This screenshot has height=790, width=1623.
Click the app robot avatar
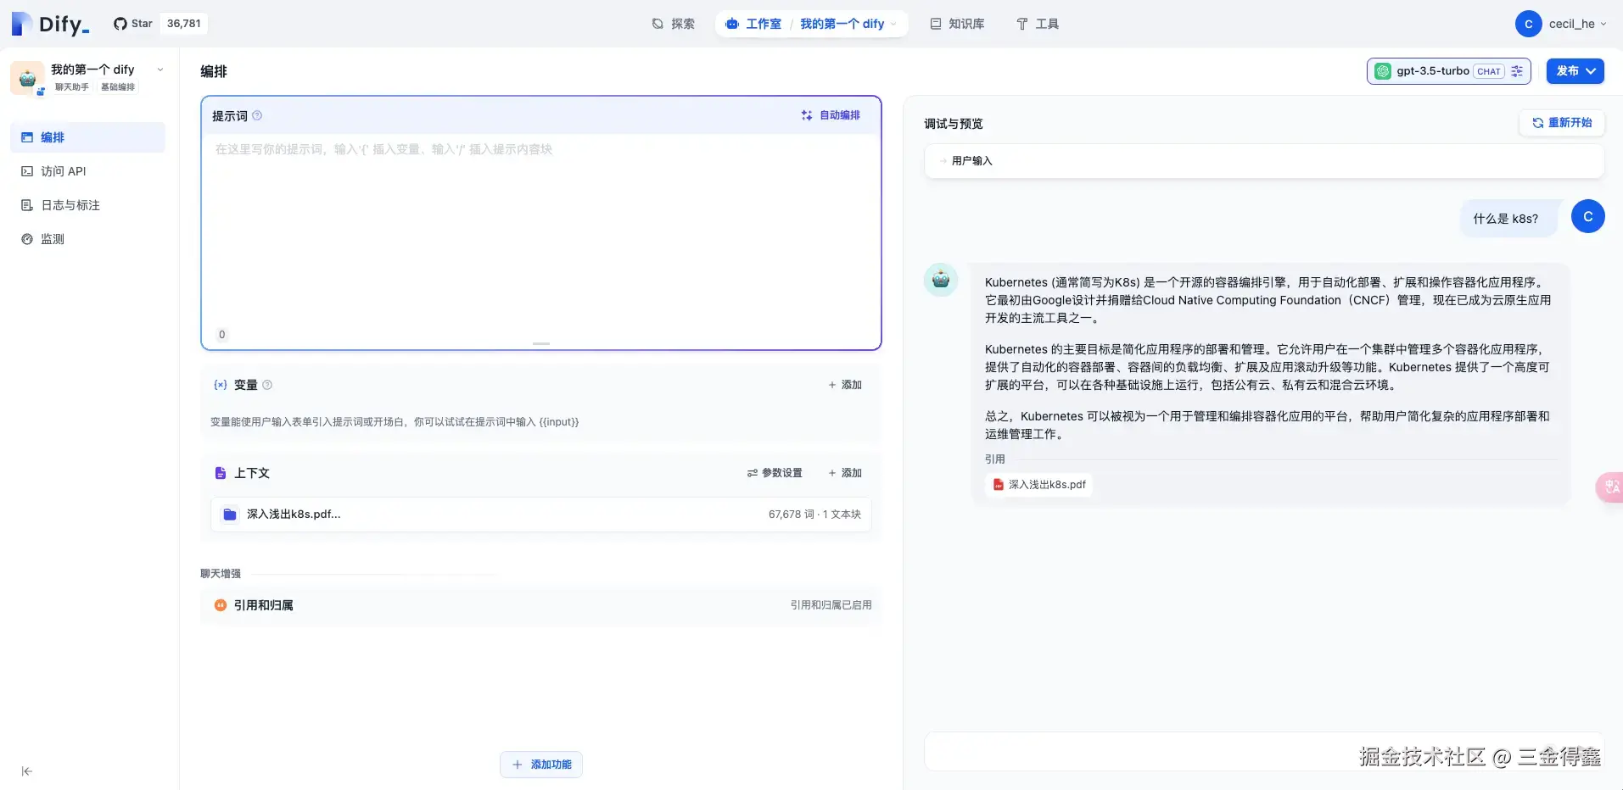[x=27, y=78]
